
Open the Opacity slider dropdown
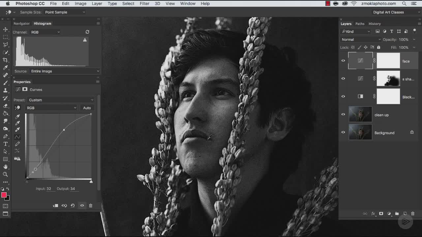click(x=414, y=39)
